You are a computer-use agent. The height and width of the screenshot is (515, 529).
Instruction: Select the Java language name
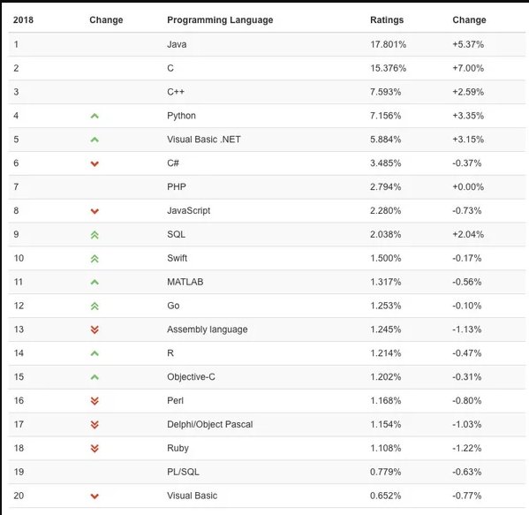pyautogui.click(x=177, y=44)
